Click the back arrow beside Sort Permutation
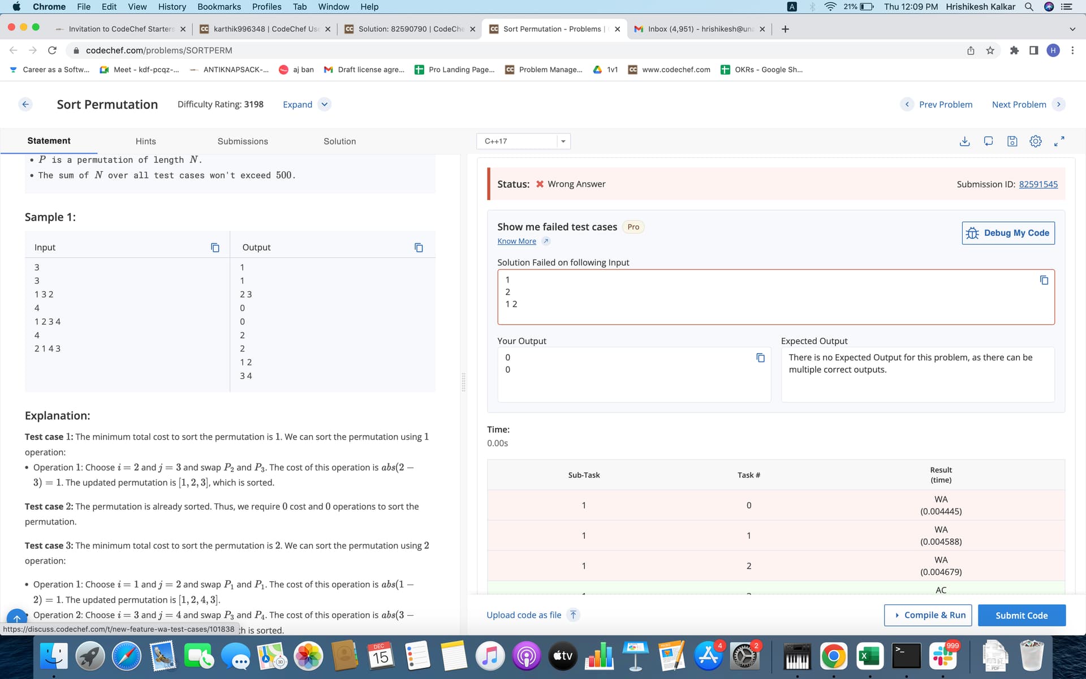Screen dimensions: 1086x679 [25, 104]
